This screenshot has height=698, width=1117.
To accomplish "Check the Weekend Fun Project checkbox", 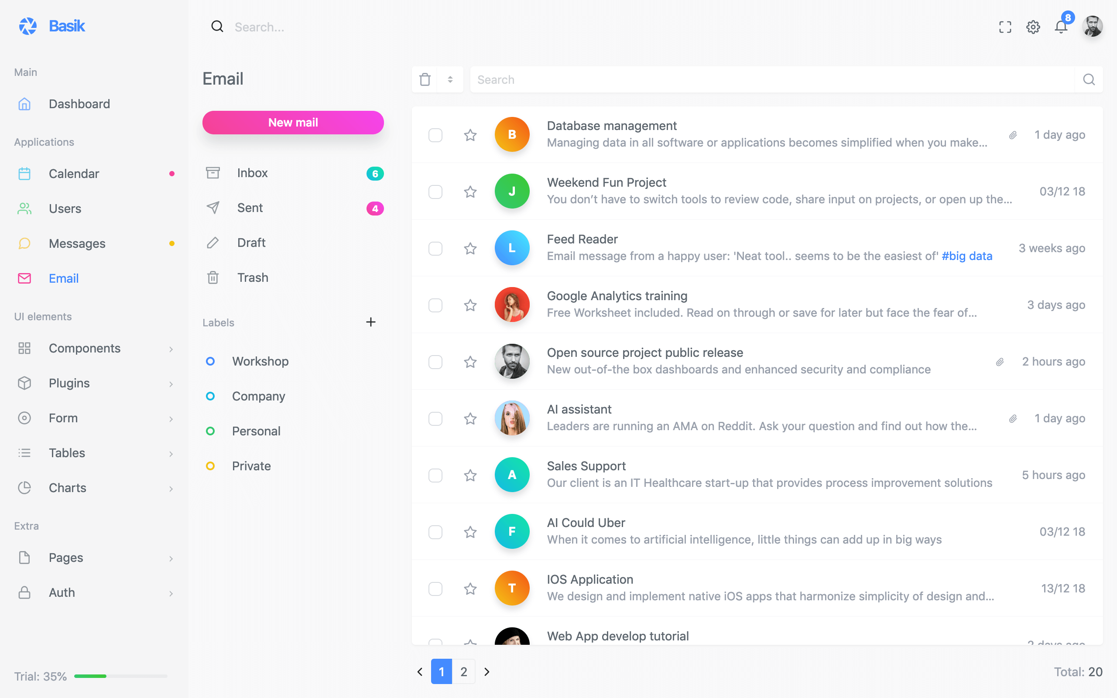I will [x=435, y=192].
